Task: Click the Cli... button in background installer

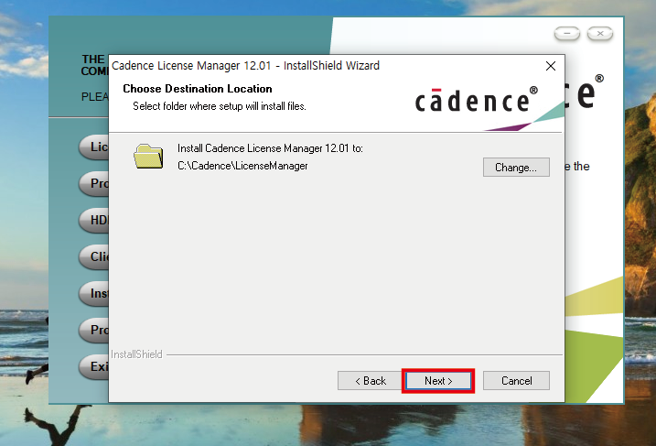Action: 93,256
